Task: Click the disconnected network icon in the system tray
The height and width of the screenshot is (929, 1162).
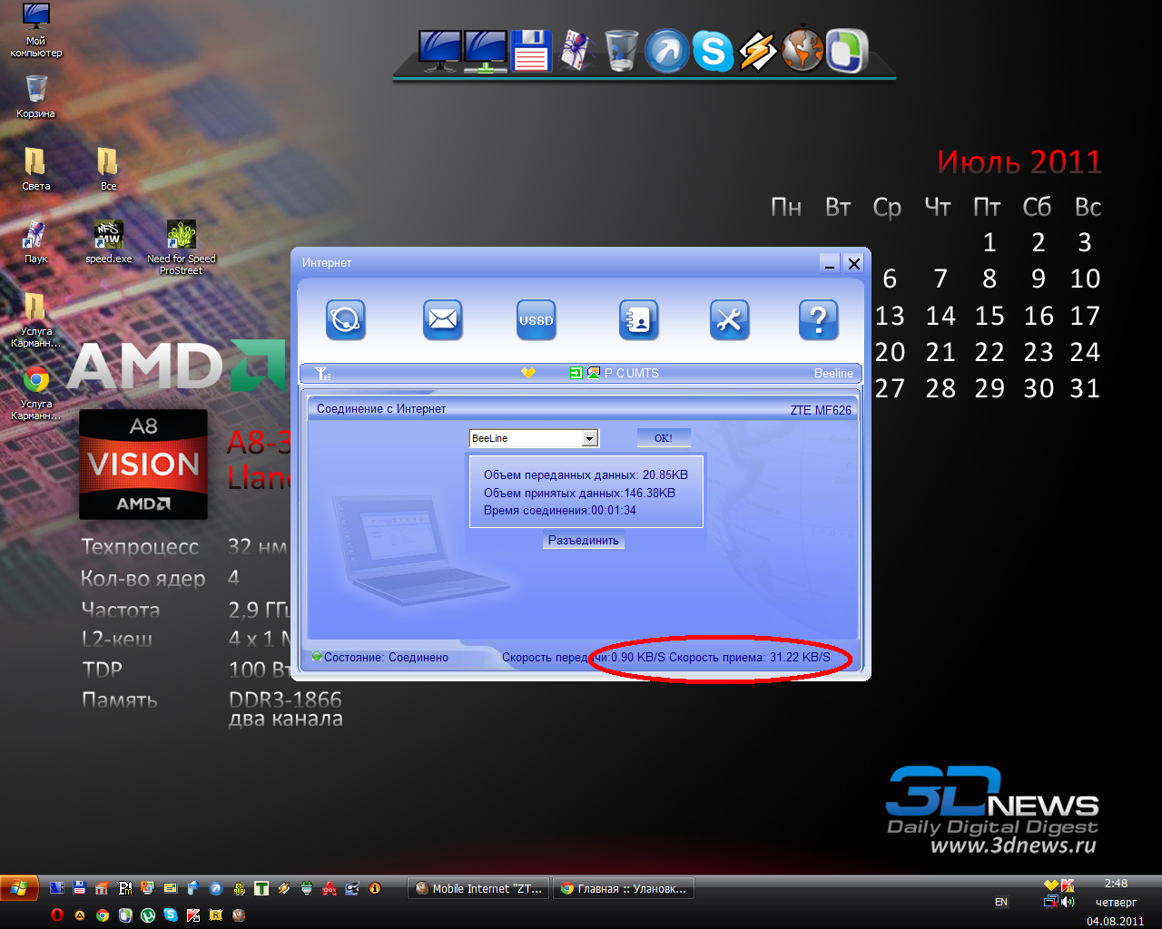Action: tap(1051, 902)
